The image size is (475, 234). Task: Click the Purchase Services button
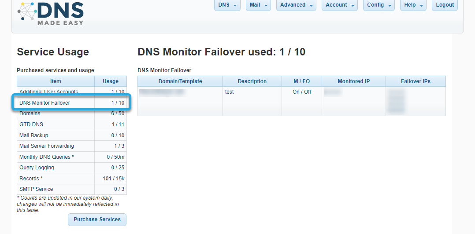pyautogui.click(x=97, y=219)
